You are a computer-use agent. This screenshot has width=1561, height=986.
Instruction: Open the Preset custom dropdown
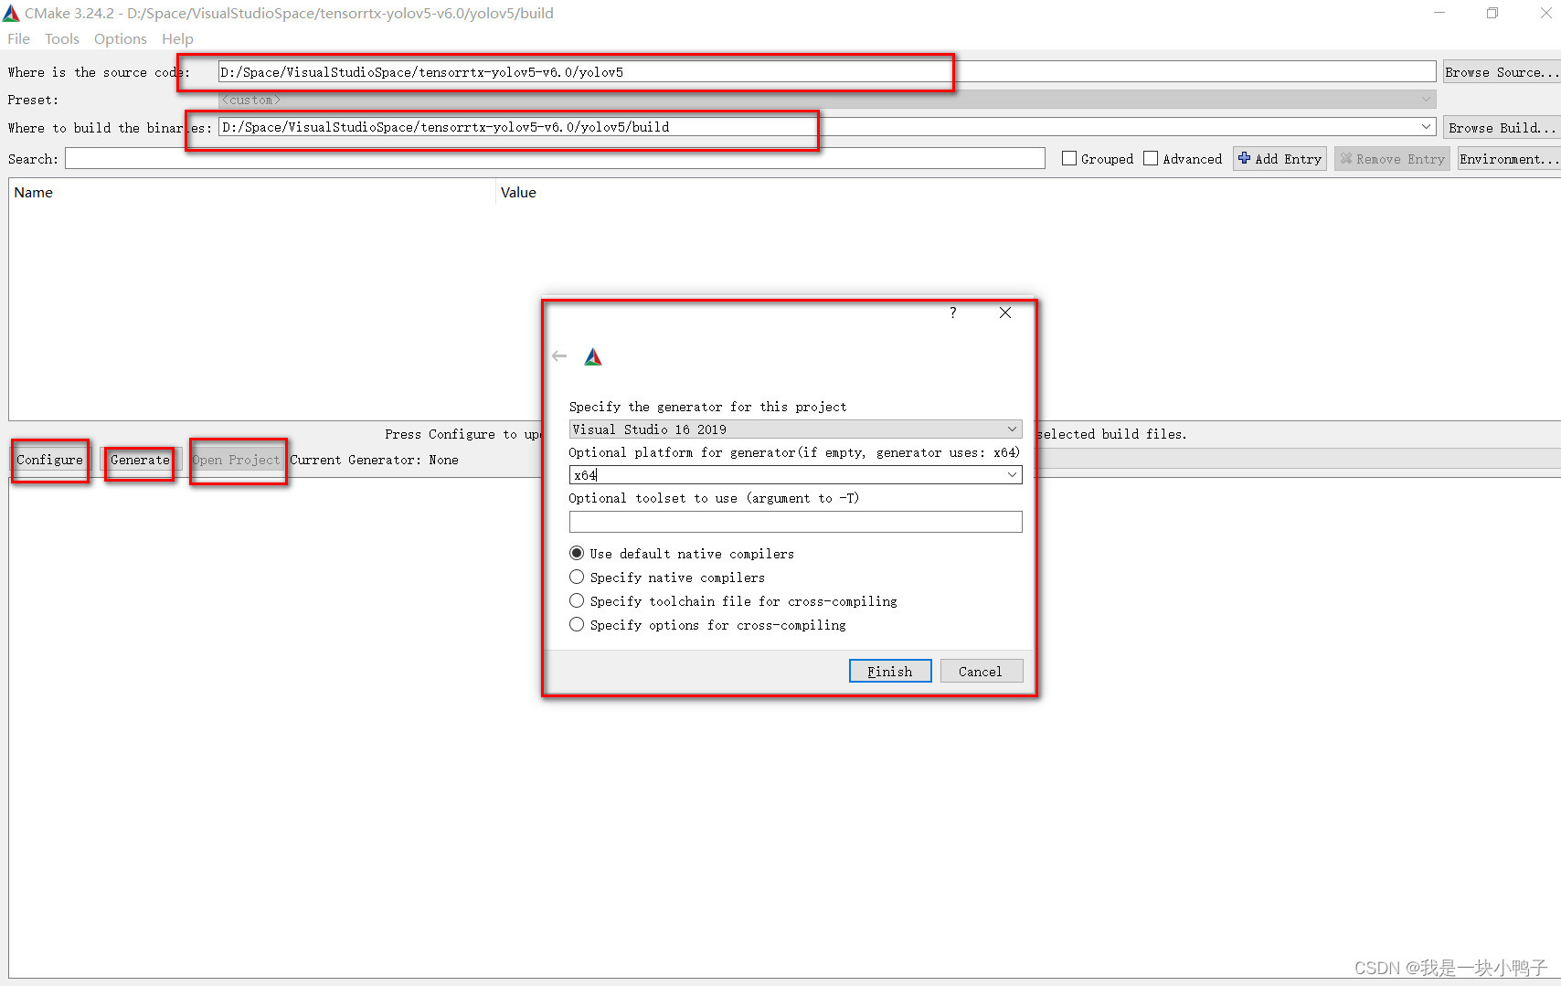(827, 100)
